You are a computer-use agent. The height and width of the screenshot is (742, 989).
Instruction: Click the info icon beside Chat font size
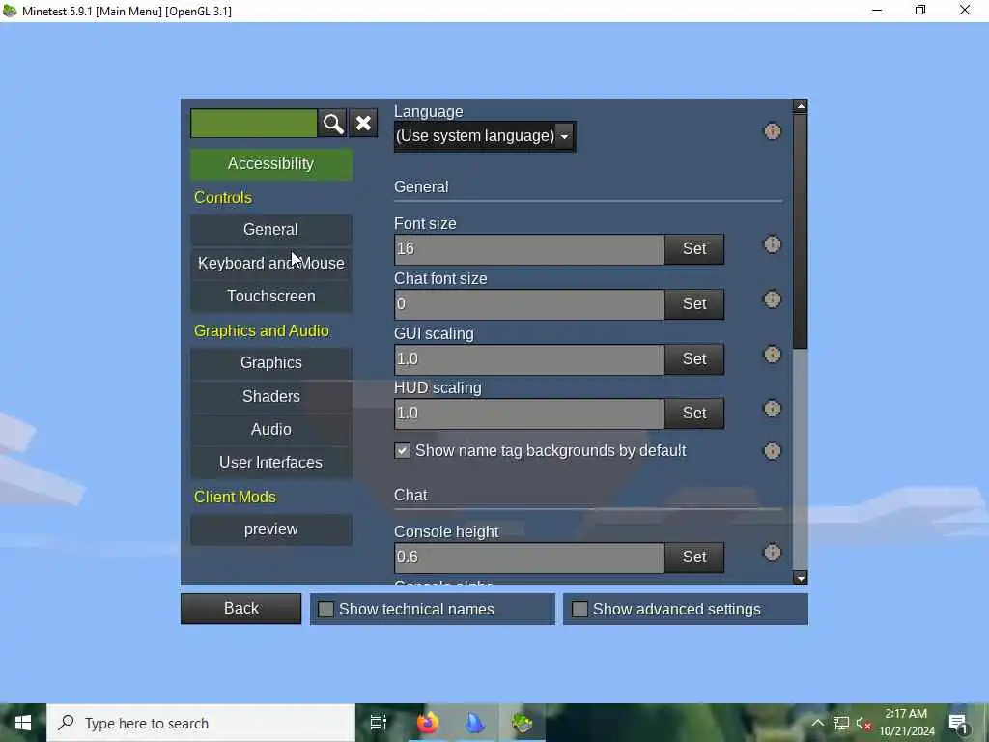pyautogui.click(x=772, y=300)
